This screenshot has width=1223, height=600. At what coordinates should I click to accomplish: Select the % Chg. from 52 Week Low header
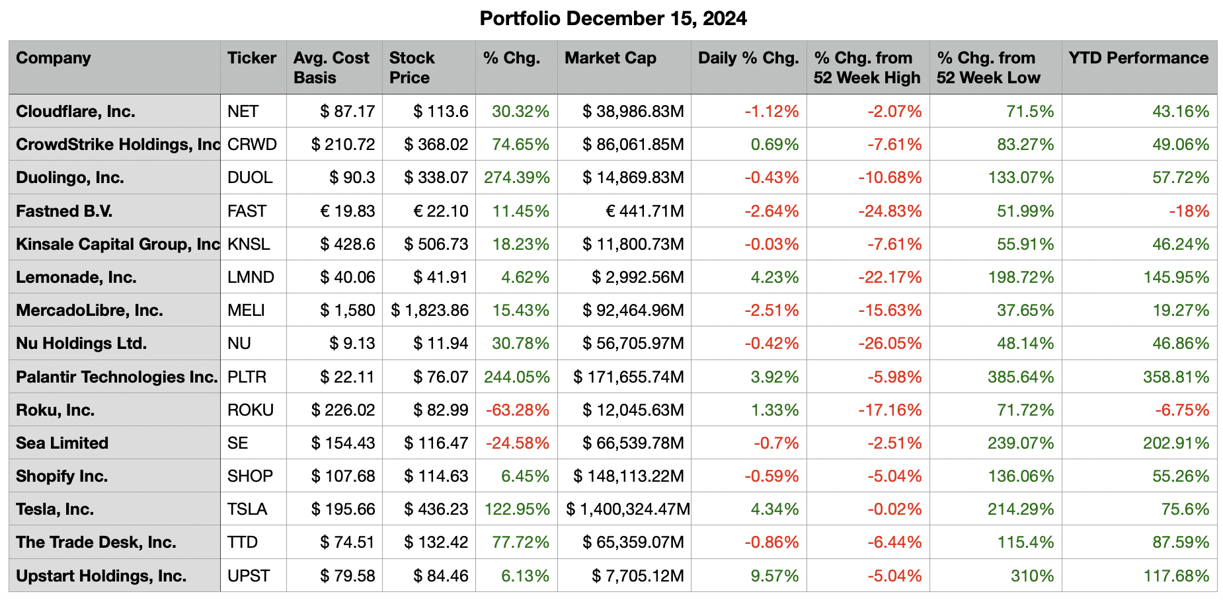(988, 67)
